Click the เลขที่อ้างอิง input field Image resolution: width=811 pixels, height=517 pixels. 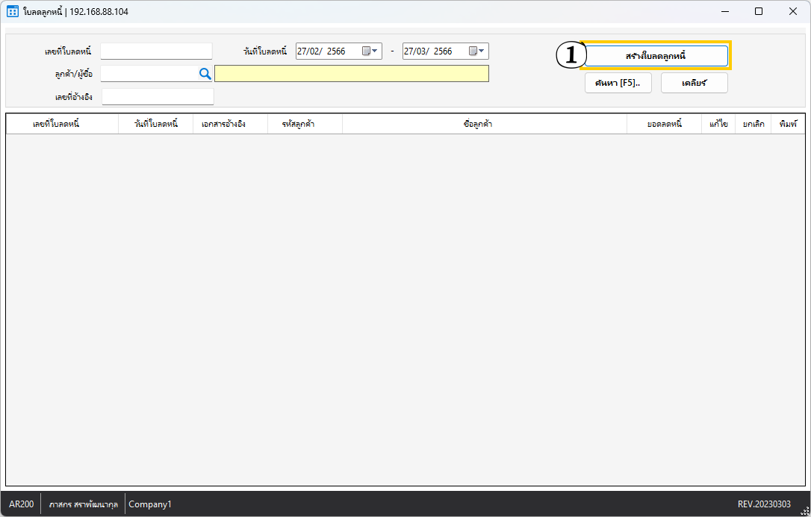pyautogui.click(x=158, y=97)
